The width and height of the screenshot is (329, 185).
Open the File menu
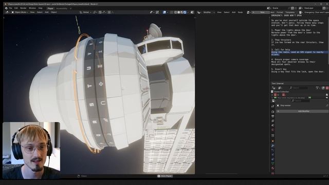10,8
